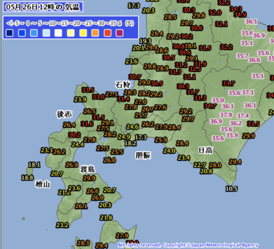Image resolution: width=274 pixels, height=249 pixels.
Task: Click the 24.9 temperature reading
Action: (x=124, y=136)
